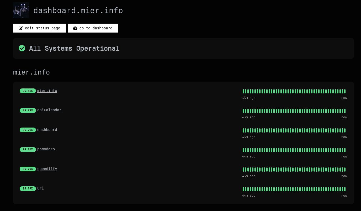Click the latest heartbeat bar of the url monitor
Viewport: 361px width, 211px height.
tap(345, 189)
